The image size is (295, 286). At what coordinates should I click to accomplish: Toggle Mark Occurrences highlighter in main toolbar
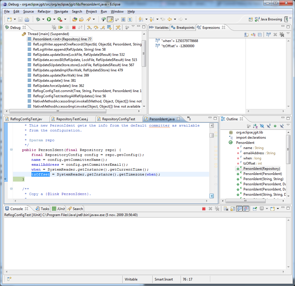coord(110,19)
